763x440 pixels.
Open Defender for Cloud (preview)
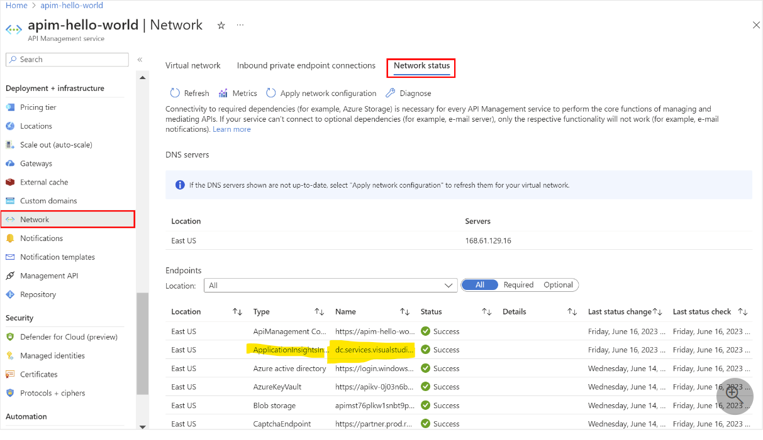coord(69,337)
